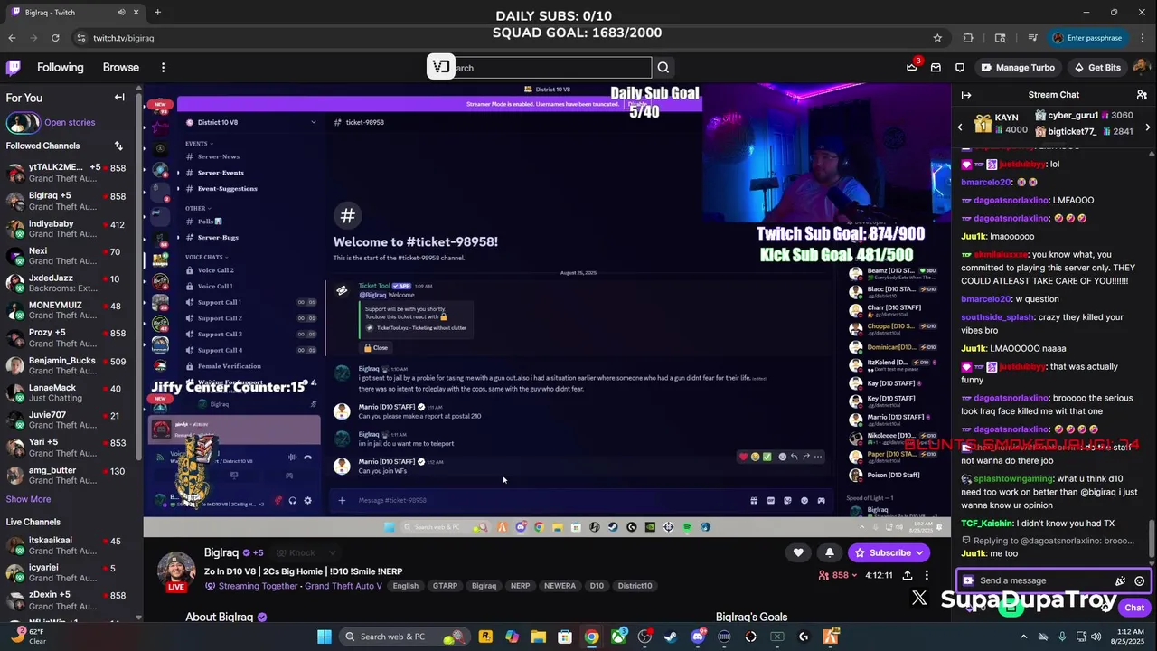Screen dimensions: 1157x651
Task: Open Prime Loot crown notifications
Action: (912, 68)
